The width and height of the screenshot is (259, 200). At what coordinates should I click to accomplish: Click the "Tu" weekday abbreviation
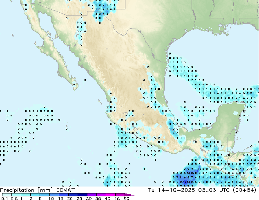pyautogui.click(x=151, y=190)
